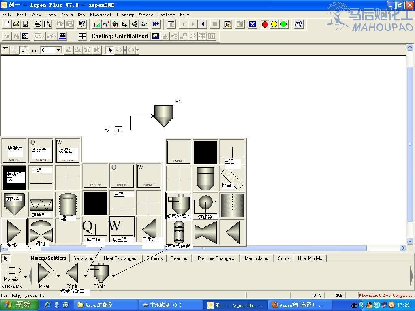Image resolution: width=415 pixels, height=311 pixels.
Task: Open the zoom-window magnifier icon
Action: [x=26, y=36]
